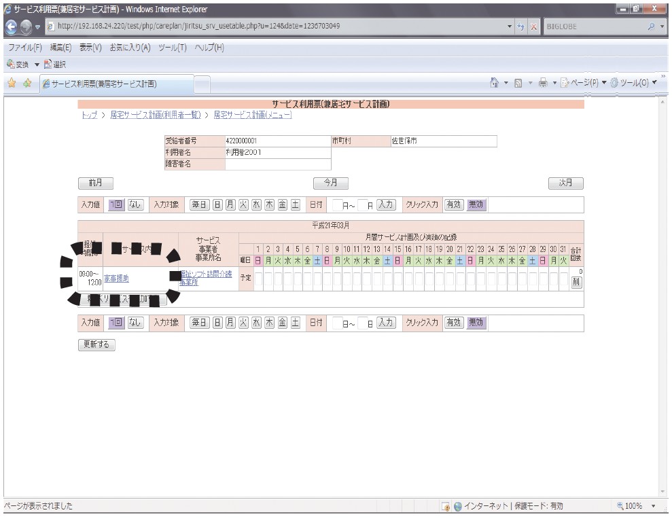Tick the day 31 schedule cell
This screenshot has width=672, height=519.
pos(563,279)
